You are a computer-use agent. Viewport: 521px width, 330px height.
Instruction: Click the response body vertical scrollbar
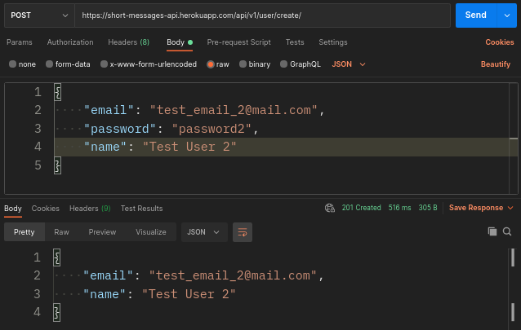(x=513, y=285)
